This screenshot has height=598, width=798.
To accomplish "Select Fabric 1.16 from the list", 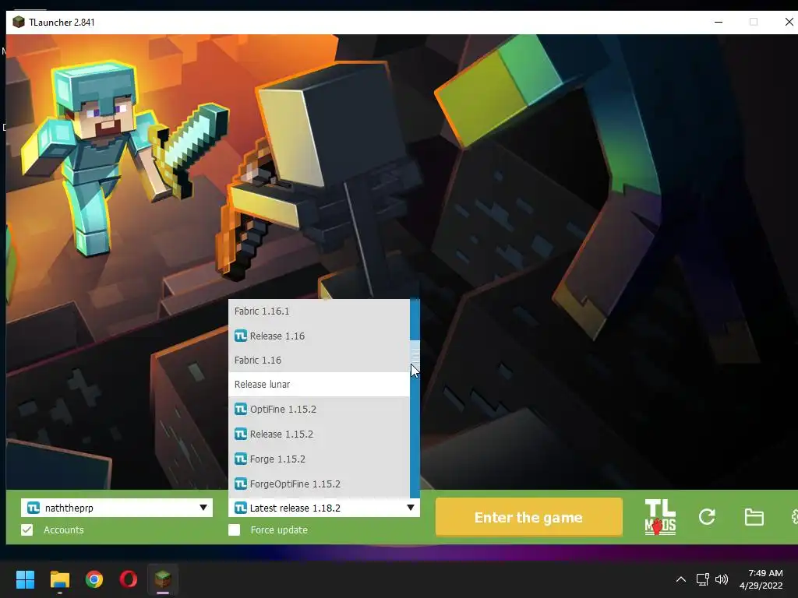I will [319, 360].
